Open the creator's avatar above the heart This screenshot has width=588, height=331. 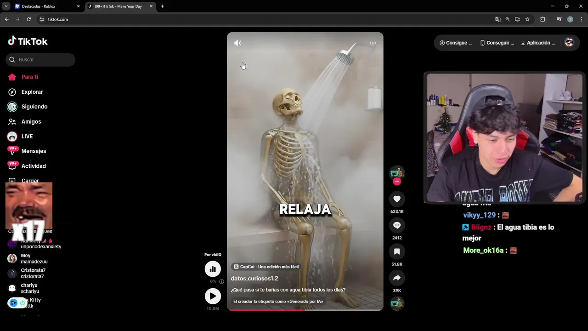(x=397, y=172)
